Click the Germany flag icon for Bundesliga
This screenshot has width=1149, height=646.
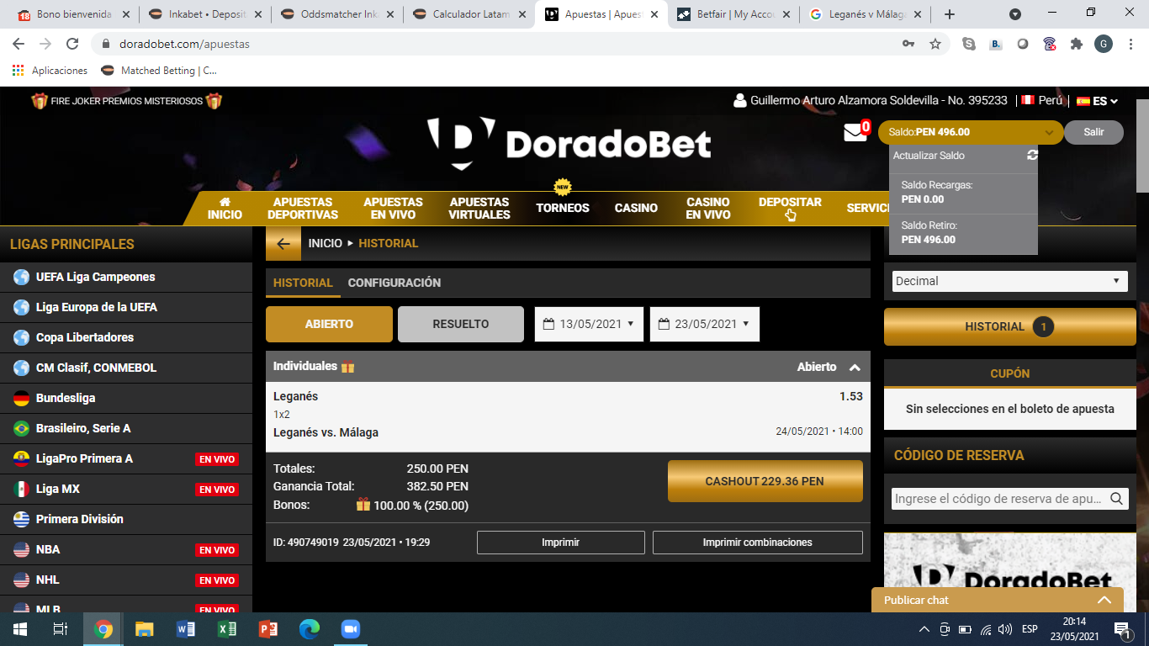pyautogui.click(x=21, y=398)
